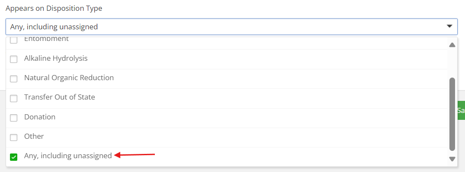Viewport: 465px width, 172px height.
Task: Choose the Other option label
Action: (34, 136)
